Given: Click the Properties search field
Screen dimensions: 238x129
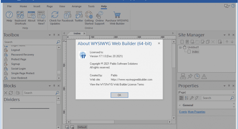Looking at the screenshot, I should pos(216,98).
